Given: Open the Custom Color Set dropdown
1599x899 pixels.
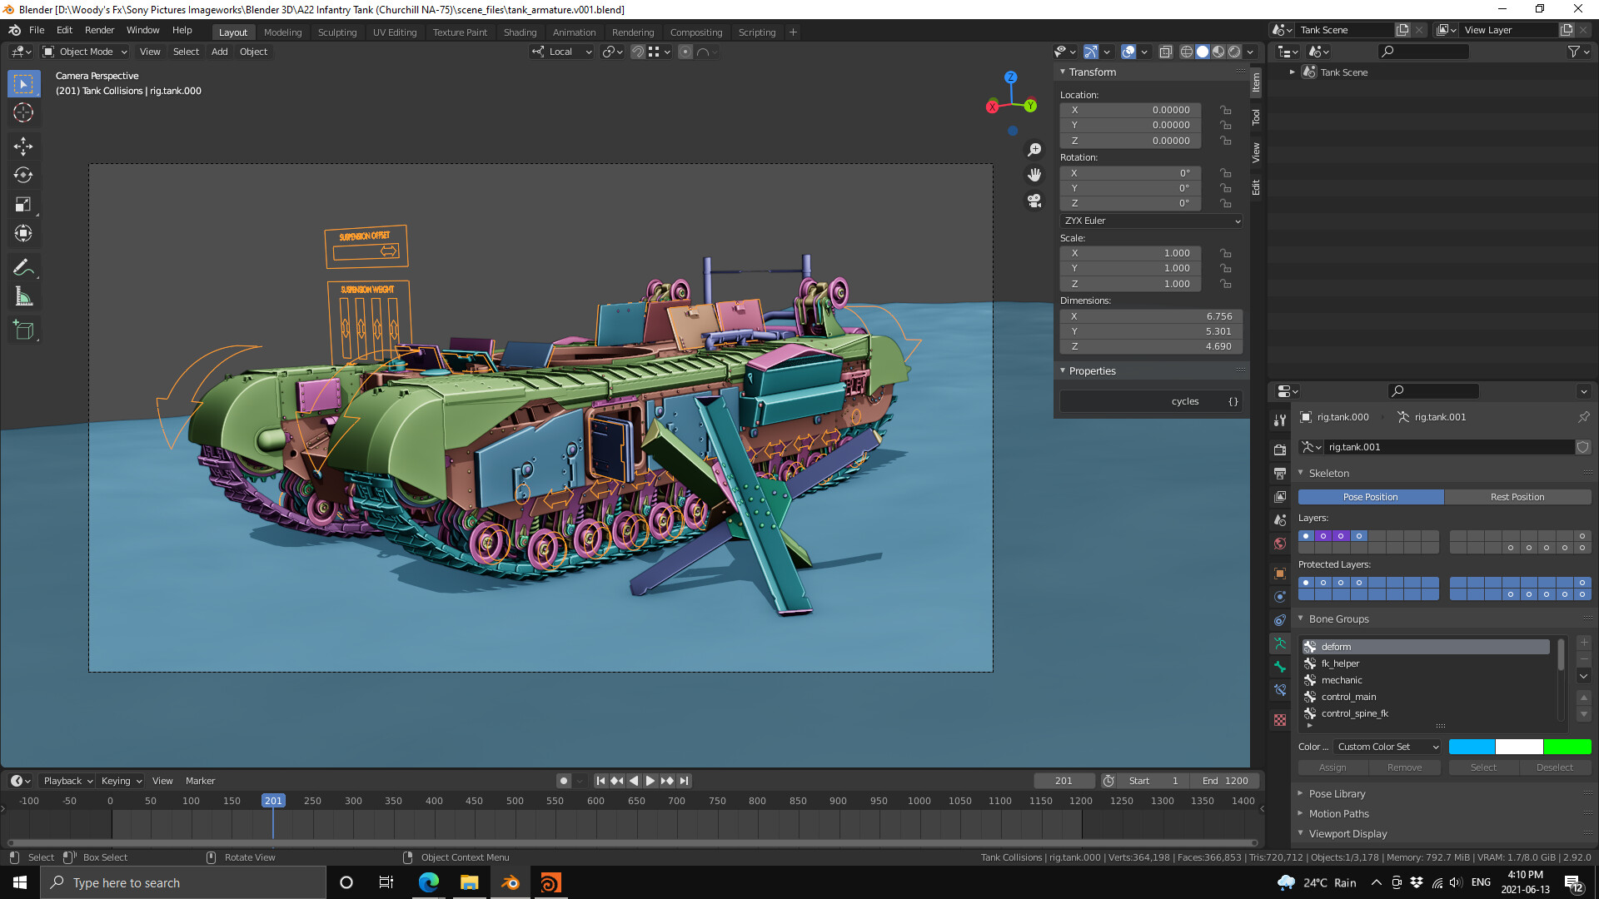Looking at the screenshot, I should pos(1387,747).
